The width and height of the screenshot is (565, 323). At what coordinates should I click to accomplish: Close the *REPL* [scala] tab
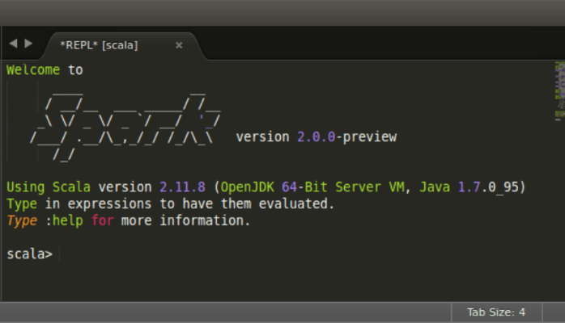coord(179,45)
